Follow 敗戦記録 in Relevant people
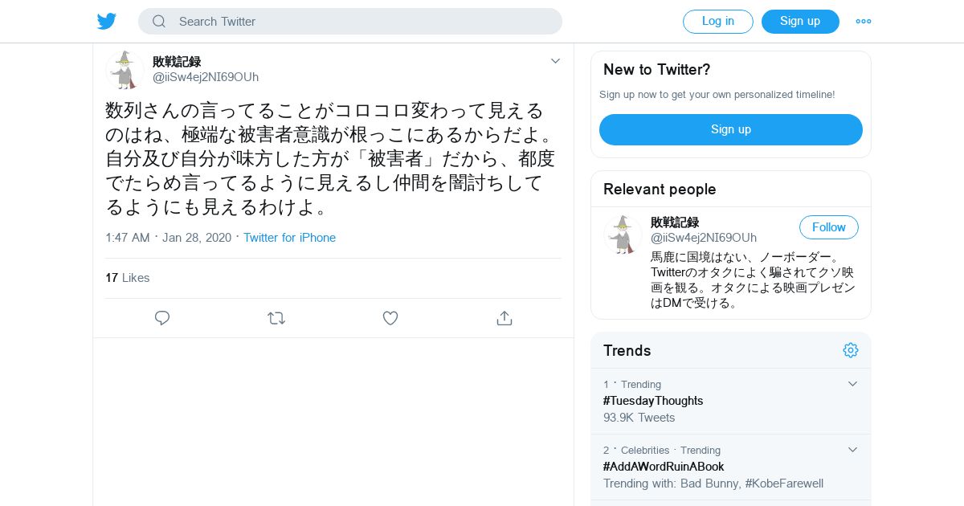The width and height of the screenshot is (964, 506). coord(829,227)
